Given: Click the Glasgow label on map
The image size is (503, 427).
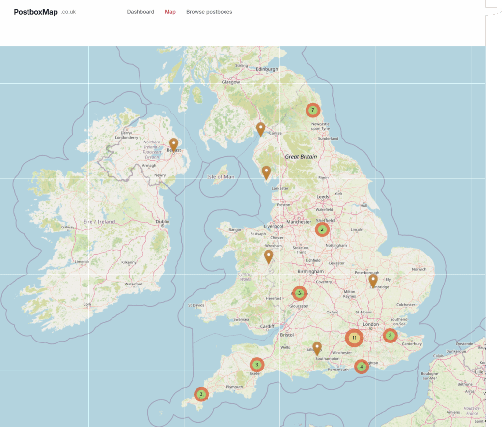Looking at the screenshot, I should click(x=231, y=82).
